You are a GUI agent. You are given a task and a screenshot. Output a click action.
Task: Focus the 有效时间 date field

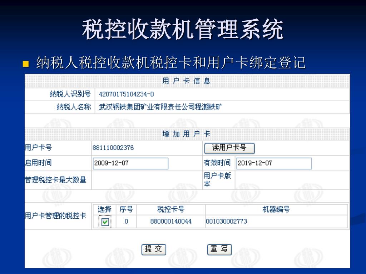pyautogui.click(x=274, y=163)
